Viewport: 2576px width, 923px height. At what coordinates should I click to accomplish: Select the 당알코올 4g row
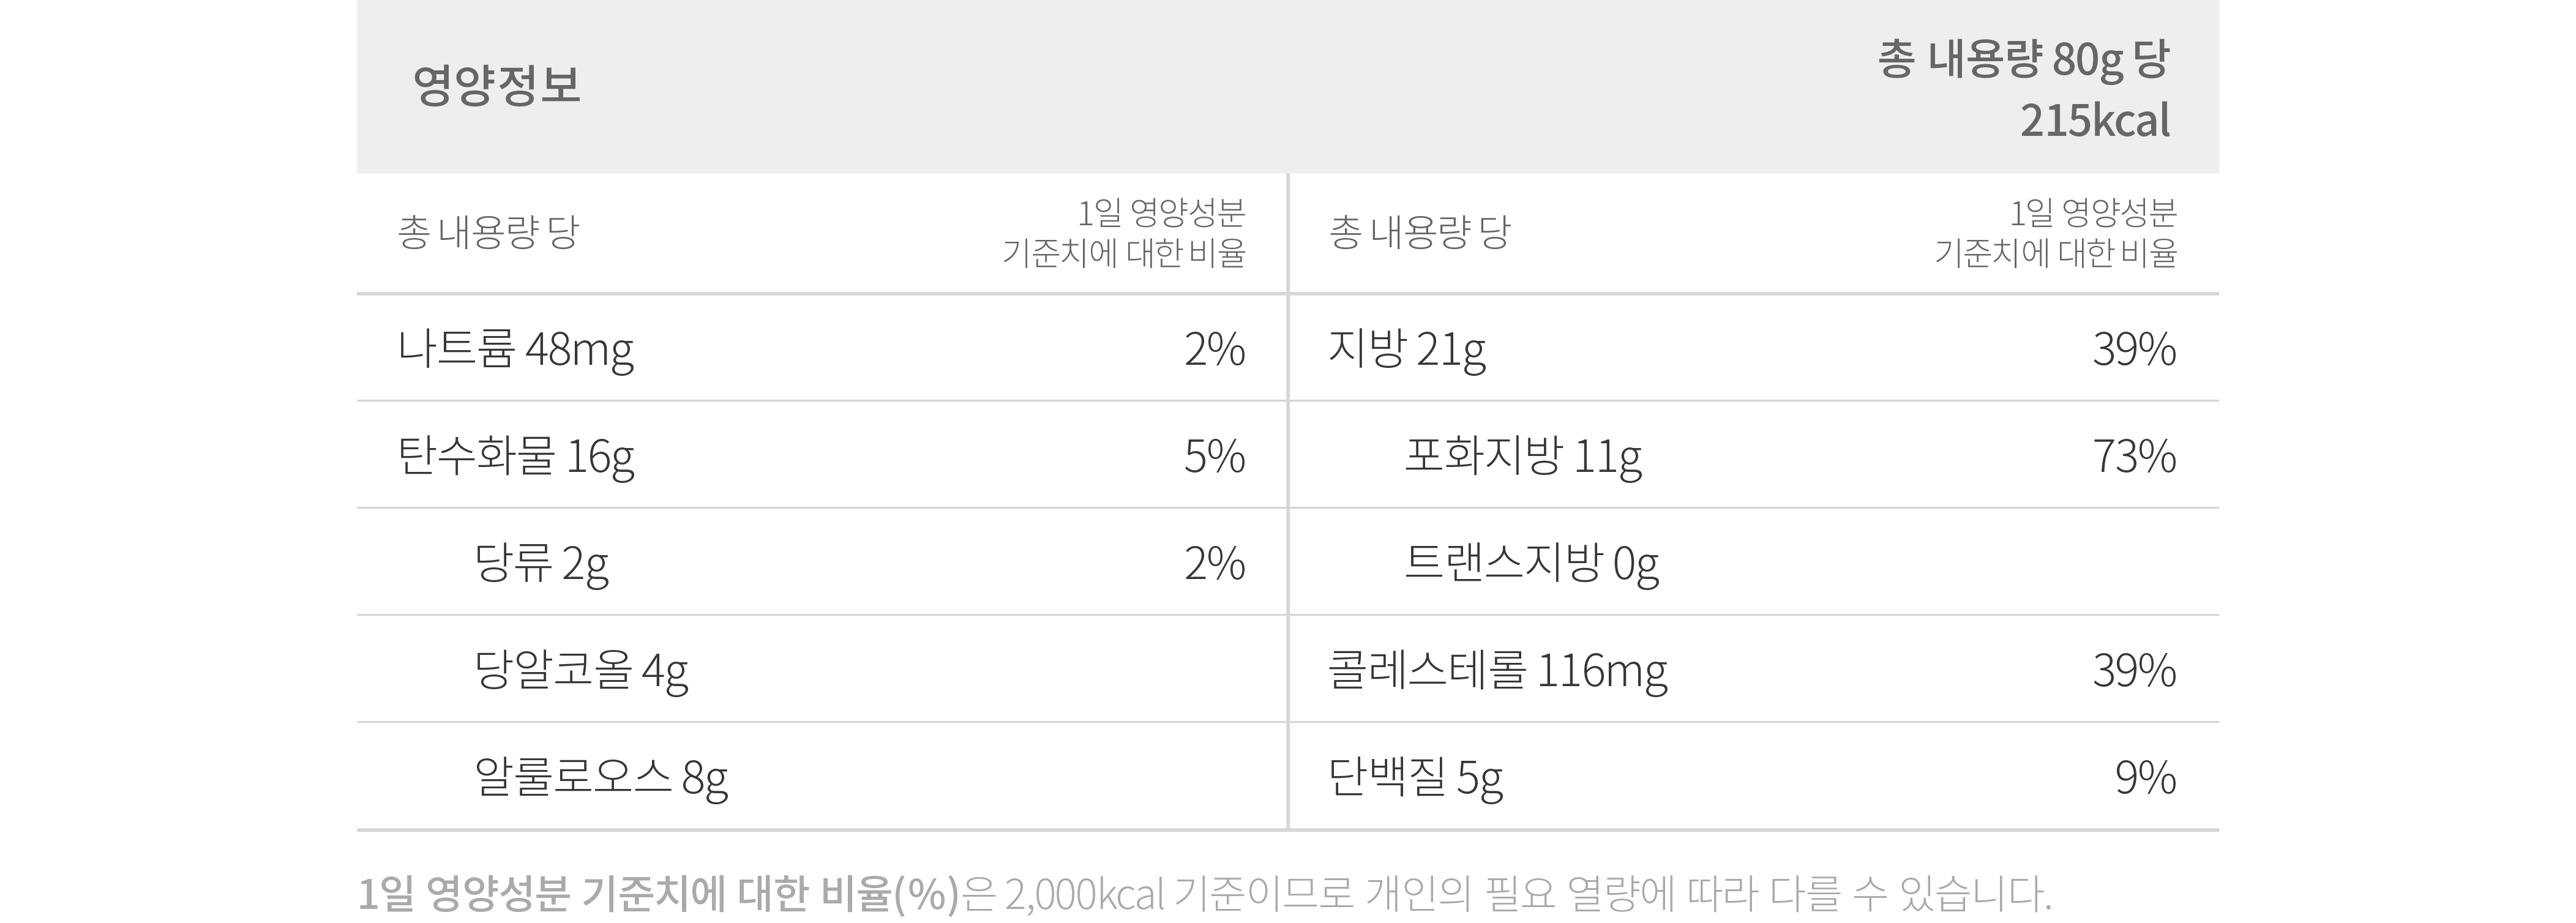(x=821, y=669)
